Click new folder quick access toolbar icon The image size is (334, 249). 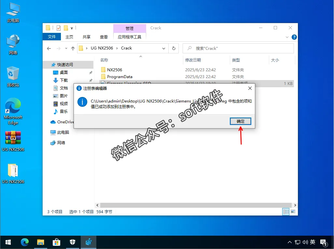pos(66,28)
